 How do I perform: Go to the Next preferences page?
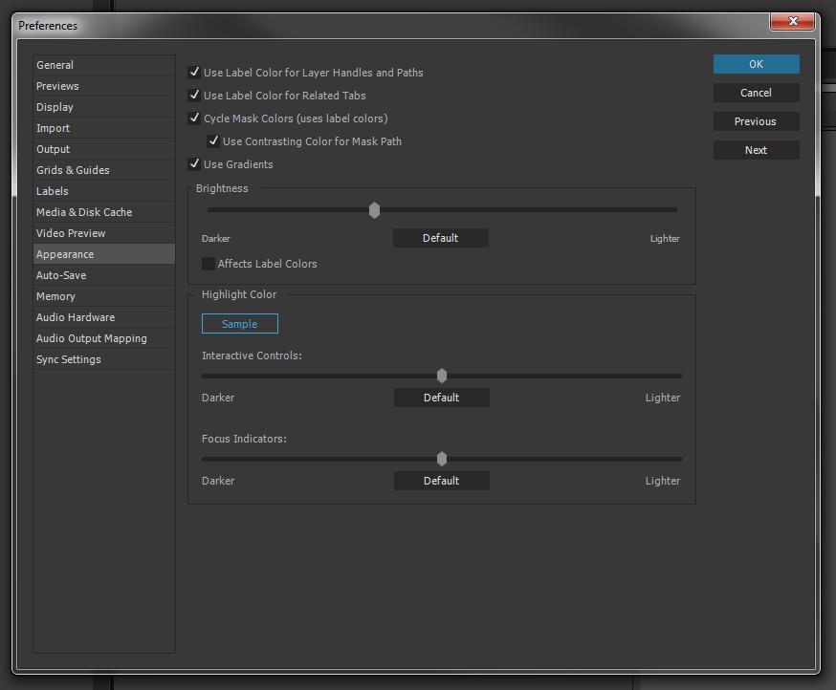756,150
